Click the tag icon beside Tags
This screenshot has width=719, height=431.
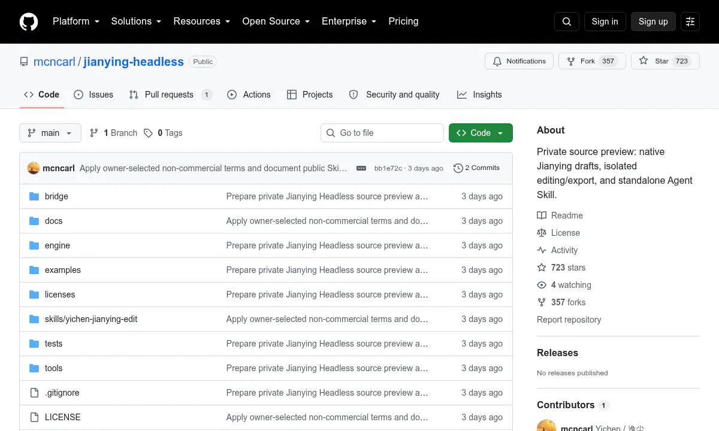(148, 133)
